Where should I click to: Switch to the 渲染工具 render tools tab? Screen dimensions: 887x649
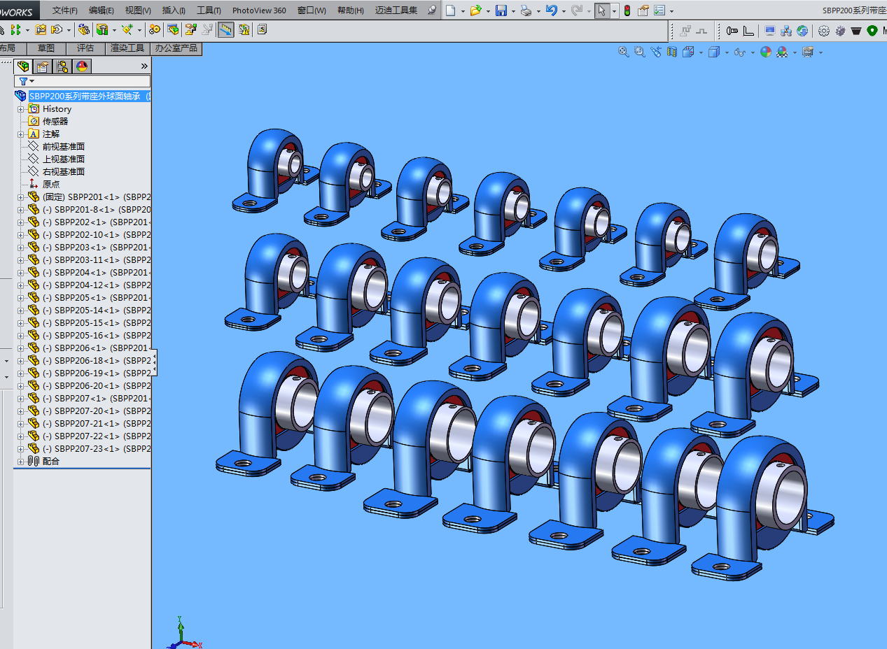tap(127, 48)
